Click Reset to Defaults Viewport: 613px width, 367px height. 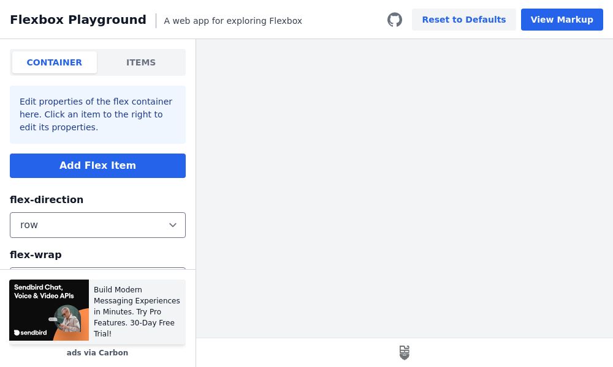pos(464,20)
